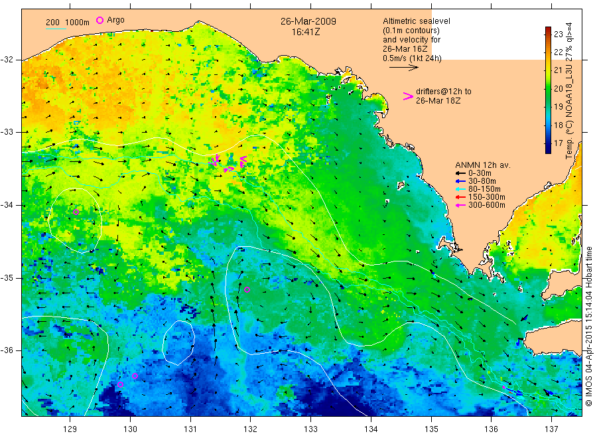
Task: Click the '0-30m' depth label
Action: point(480,173)
